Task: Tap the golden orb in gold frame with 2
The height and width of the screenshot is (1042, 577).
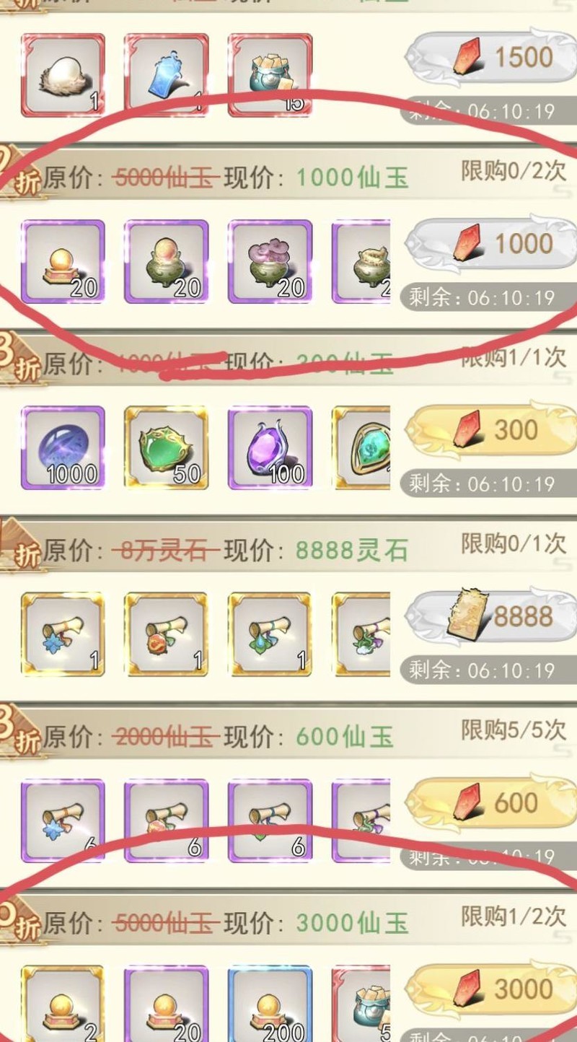Action: coord(63,1004)
